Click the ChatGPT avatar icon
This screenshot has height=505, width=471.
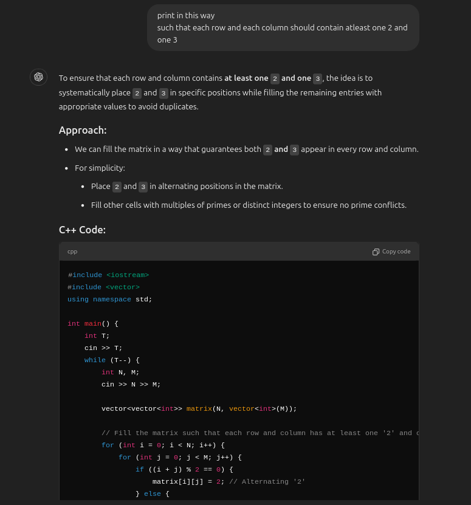point(38,77)
